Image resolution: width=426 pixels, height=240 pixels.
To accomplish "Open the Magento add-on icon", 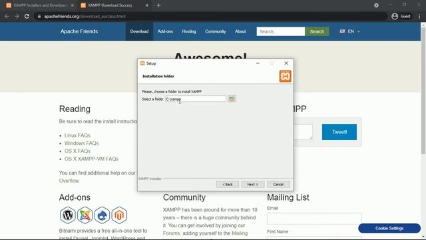I will point(119,215).
